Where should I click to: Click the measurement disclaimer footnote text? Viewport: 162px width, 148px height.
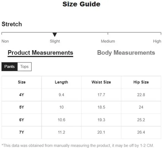(x=78, y=145)
